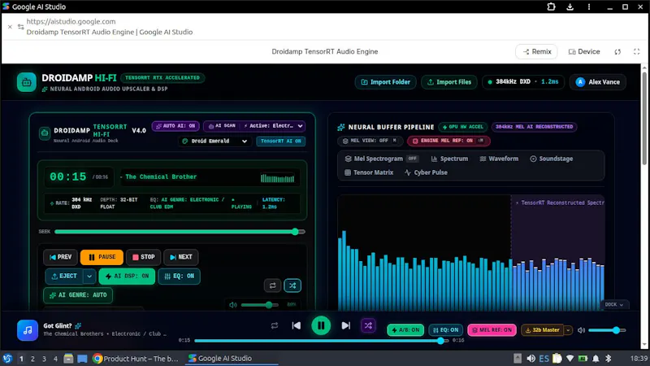The image size is (650, 366).
Task: Toggle the TensorRT AI ON button
Action: point(280,141)
